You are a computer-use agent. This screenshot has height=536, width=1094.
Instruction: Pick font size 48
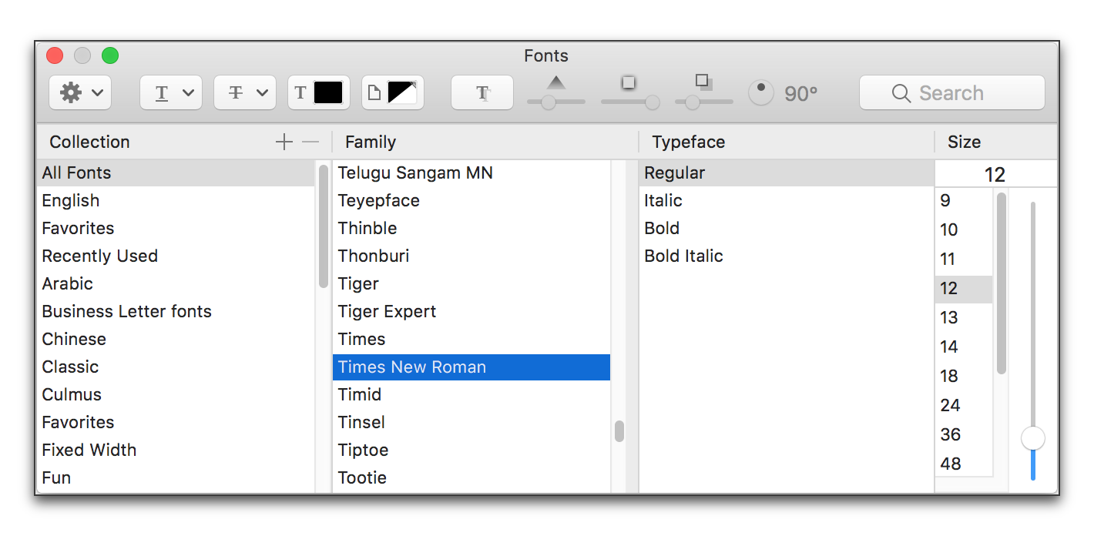tap(964, 464)
